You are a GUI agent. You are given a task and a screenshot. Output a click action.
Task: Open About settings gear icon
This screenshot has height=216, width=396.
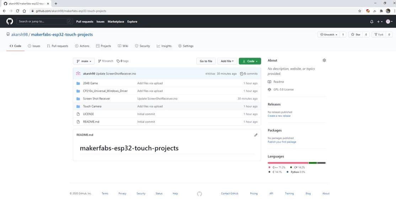[x=324, y=60]
